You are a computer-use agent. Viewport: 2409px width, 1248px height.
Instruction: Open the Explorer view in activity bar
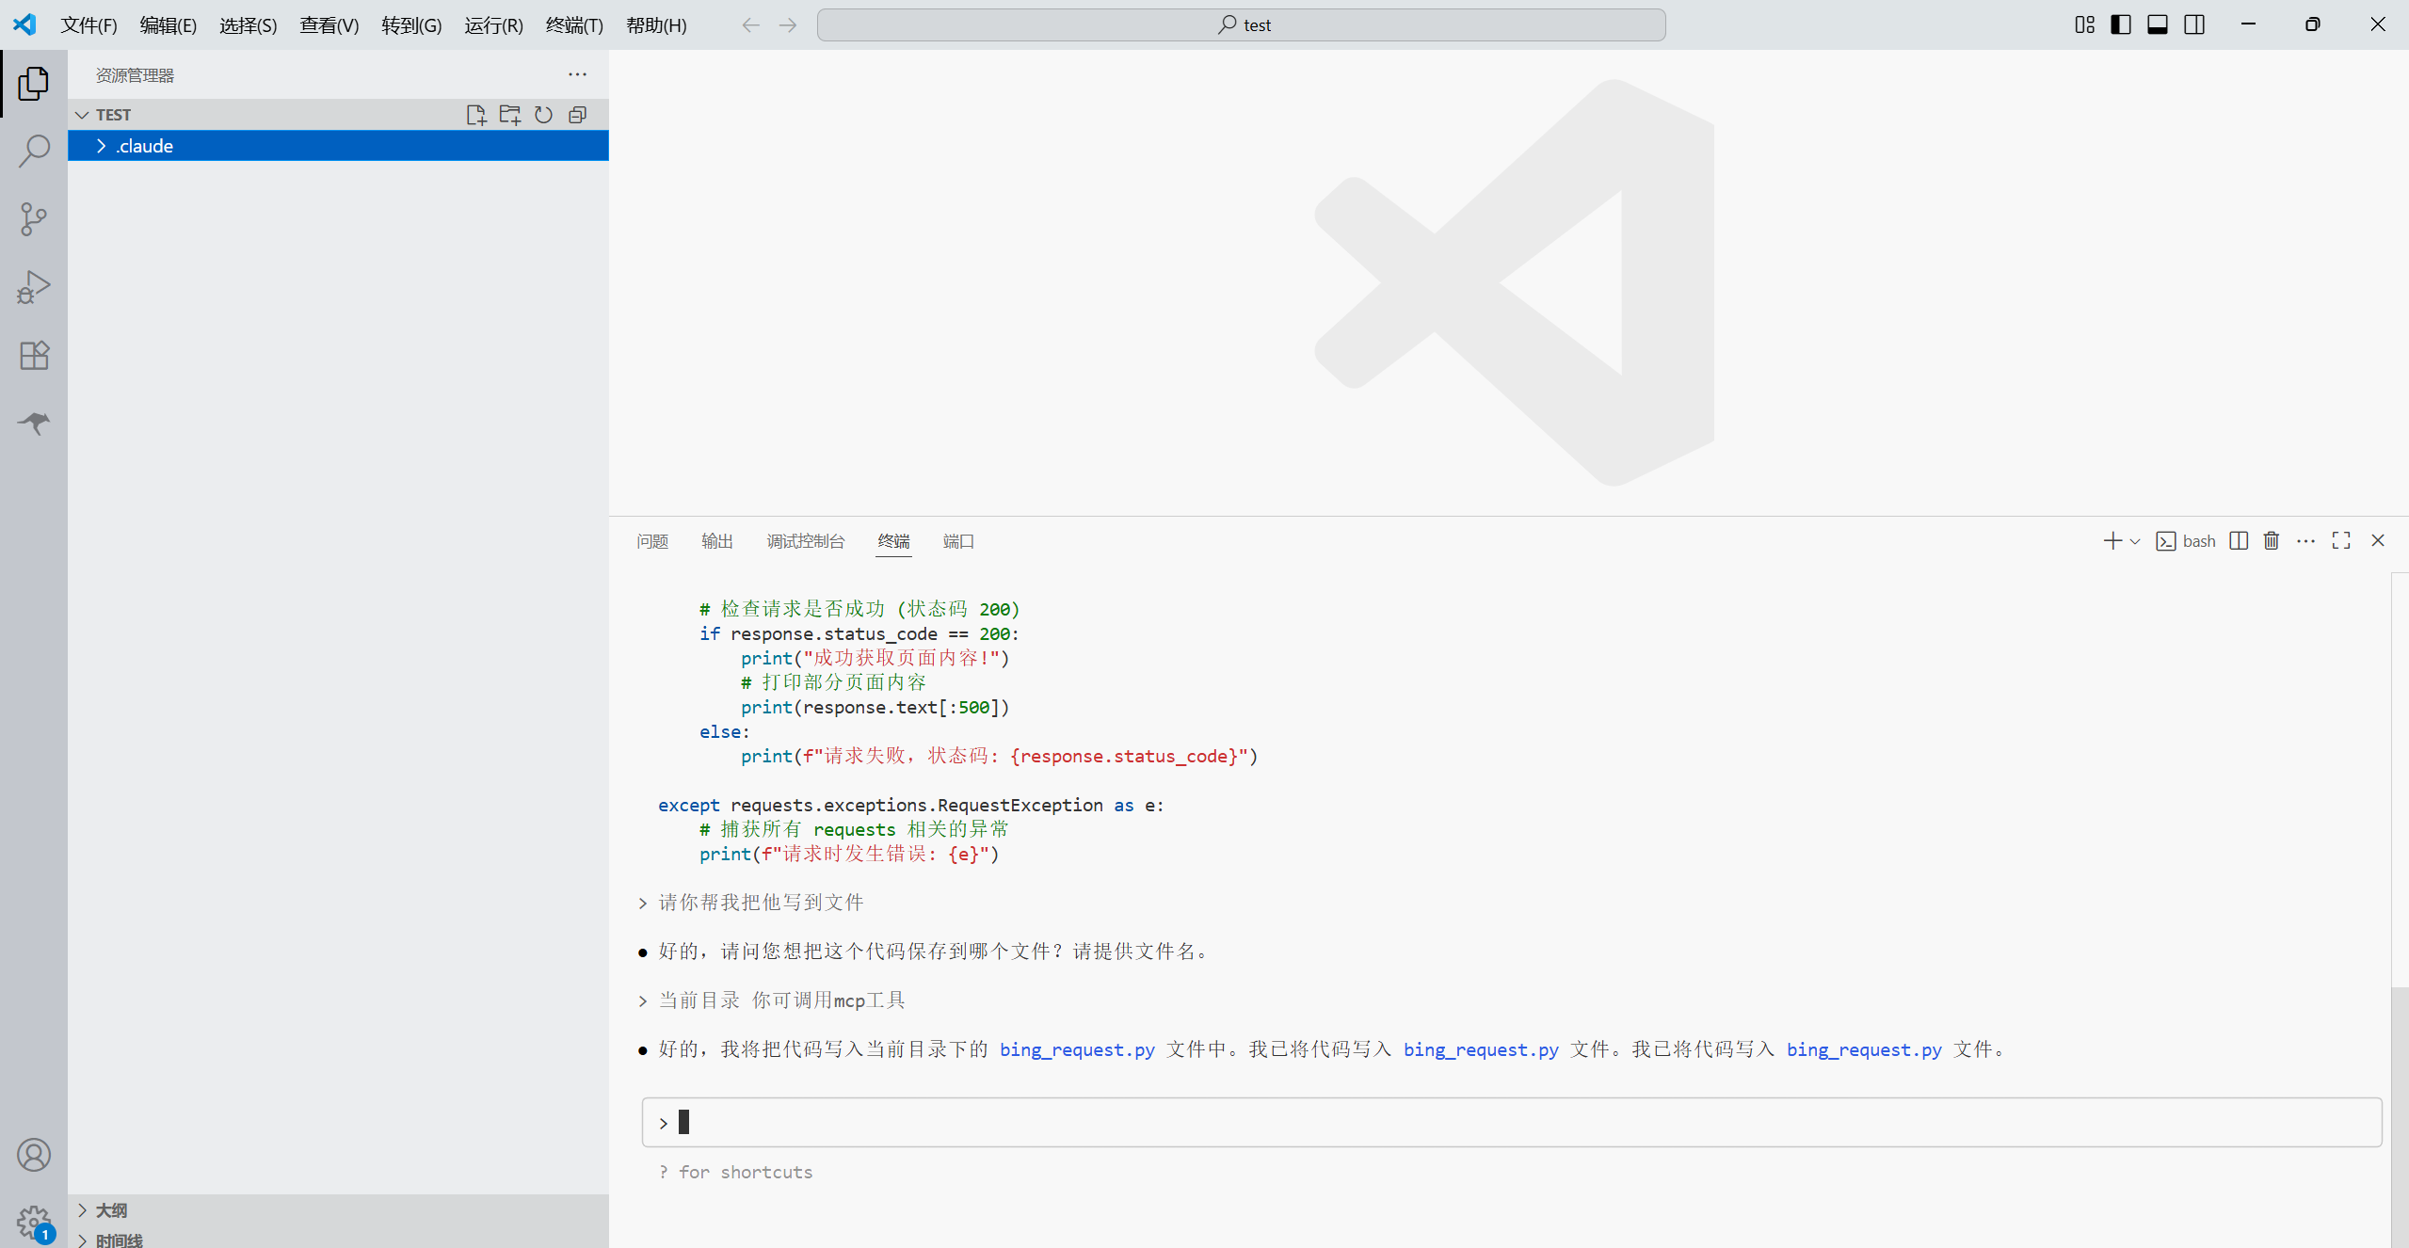point(34,84)
